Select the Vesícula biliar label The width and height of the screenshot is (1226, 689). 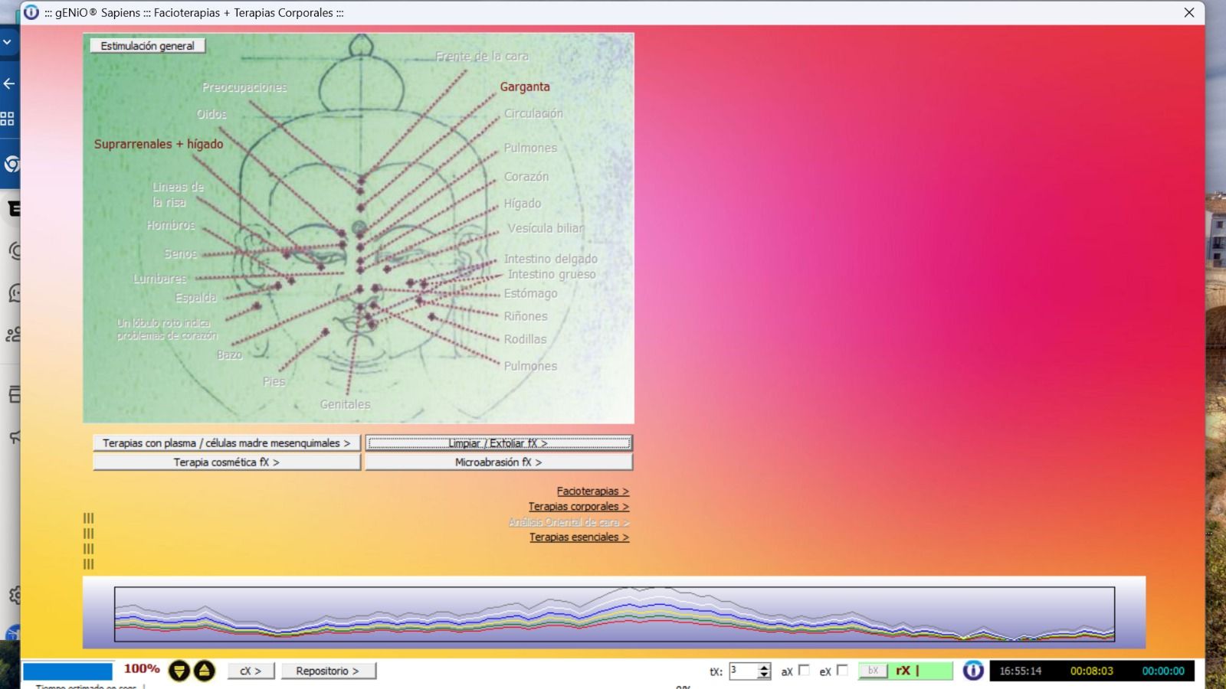(546, 228)
